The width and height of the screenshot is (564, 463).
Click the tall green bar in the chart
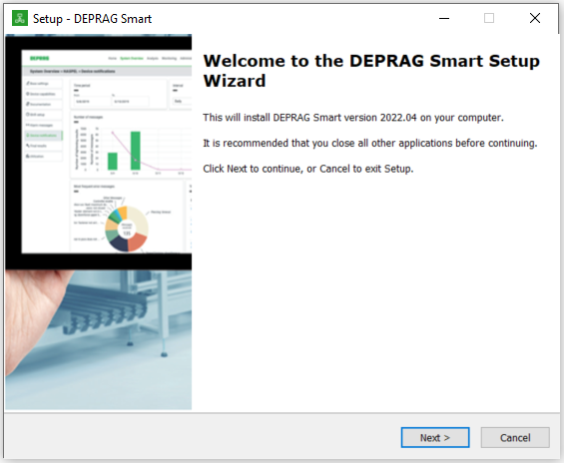(135, 151)
